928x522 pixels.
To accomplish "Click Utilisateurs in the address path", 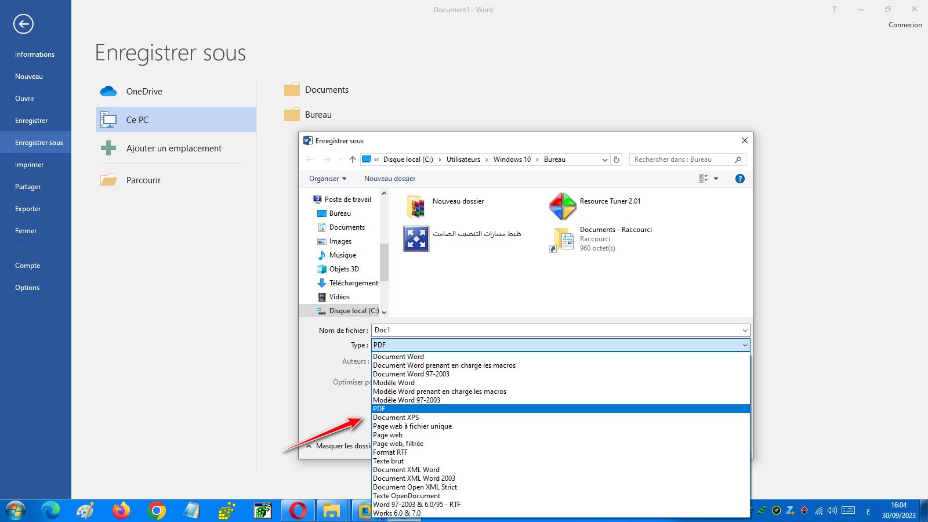I will tap(463, 159).
